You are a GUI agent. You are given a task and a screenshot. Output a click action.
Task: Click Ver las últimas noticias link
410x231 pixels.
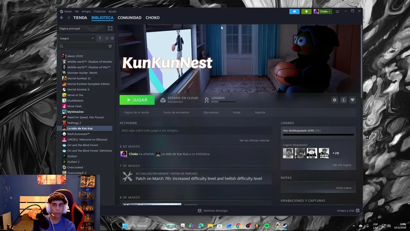(x=254, y=141)
